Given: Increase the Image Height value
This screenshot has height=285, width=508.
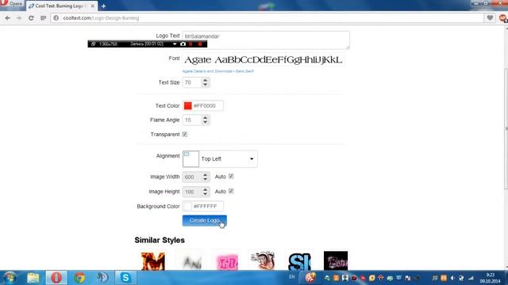Looking at the screenshot, I should pyautogui.click(x=205, y=189).
